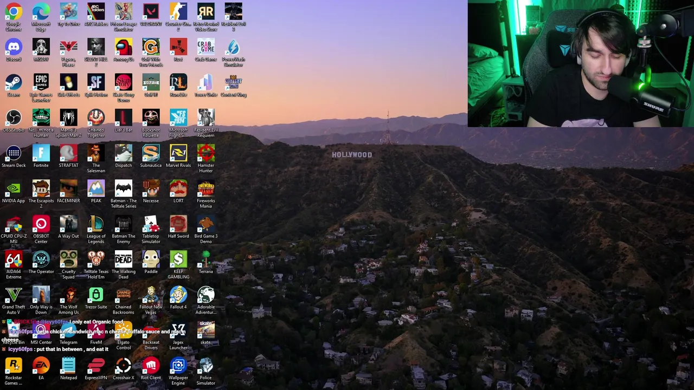Select the Cruelty Squad icon

click(68, 259)
